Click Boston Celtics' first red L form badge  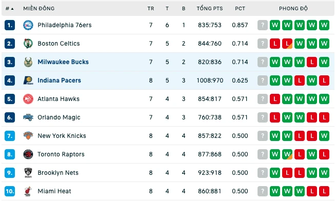tap(275, 44)
